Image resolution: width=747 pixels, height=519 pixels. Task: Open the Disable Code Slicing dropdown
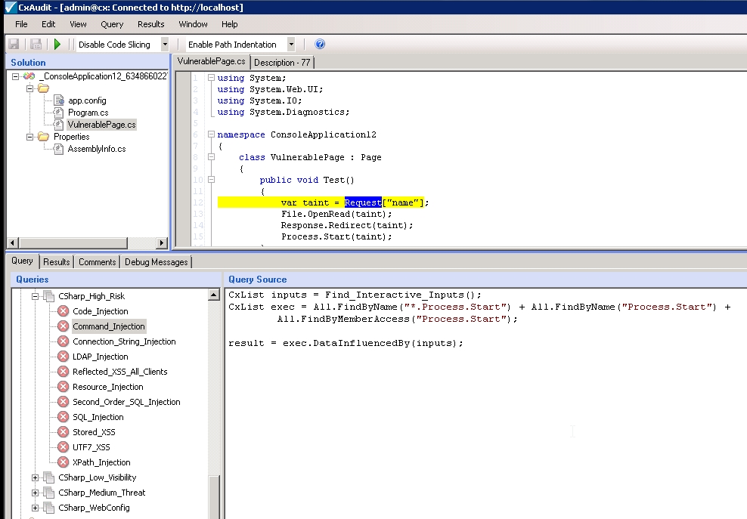click(164, 44)
